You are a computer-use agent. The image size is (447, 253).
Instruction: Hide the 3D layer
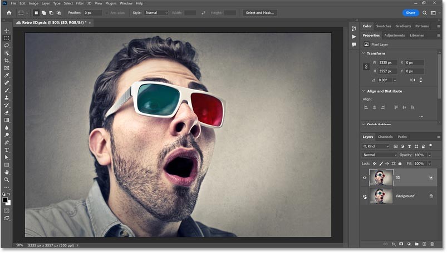click(365, 178)
